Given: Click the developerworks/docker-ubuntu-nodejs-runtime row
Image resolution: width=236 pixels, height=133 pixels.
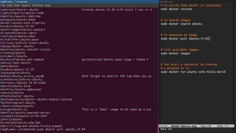Looking at the screenshot, I should tap(36, 99).
